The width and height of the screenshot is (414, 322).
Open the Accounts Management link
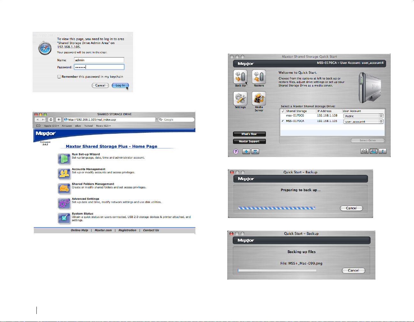[x=88, y=169]
